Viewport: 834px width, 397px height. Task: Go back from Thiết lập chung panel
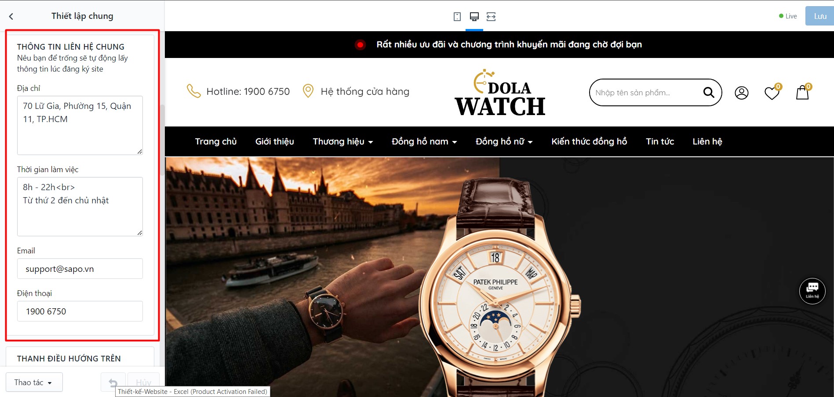11,16
